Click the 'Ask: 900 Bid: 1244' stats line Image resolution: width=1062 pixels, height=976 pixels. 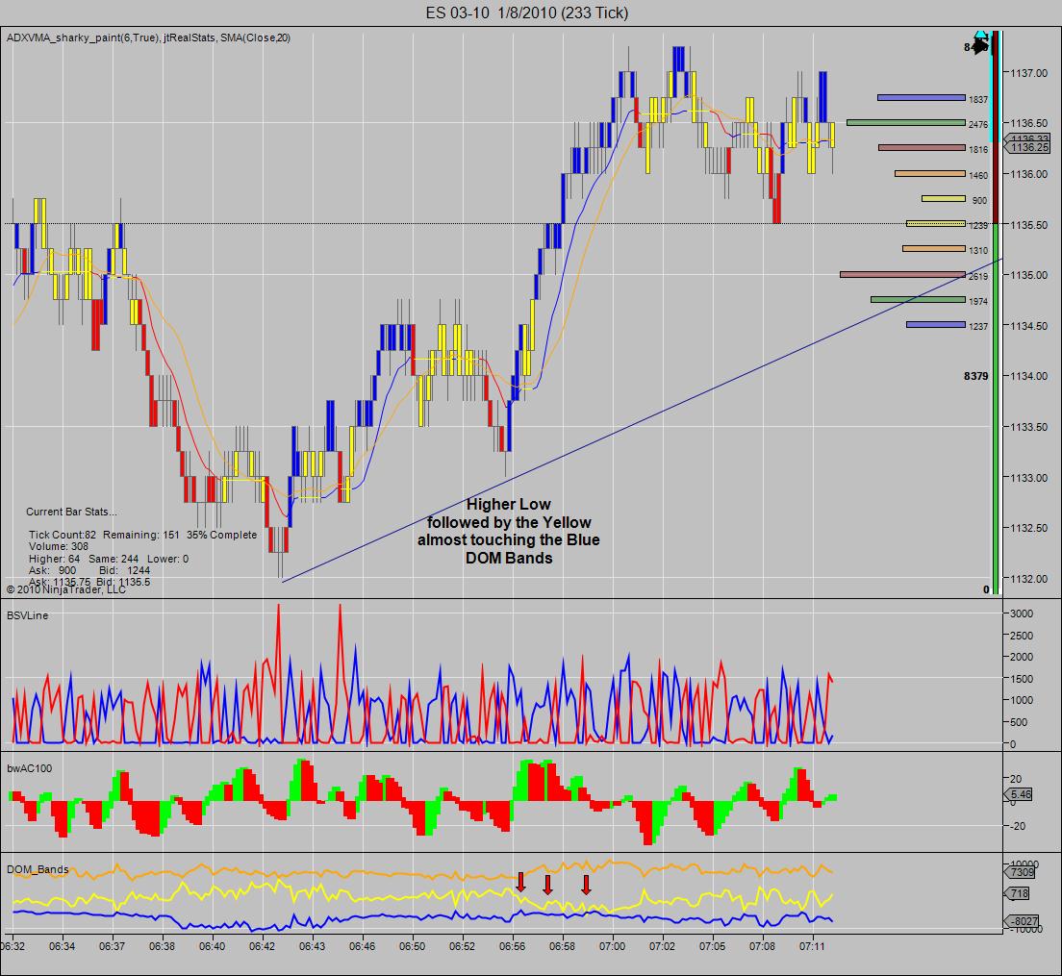(x=89, y=570)
